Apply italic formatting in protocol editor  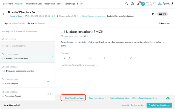tap(69, 58)
